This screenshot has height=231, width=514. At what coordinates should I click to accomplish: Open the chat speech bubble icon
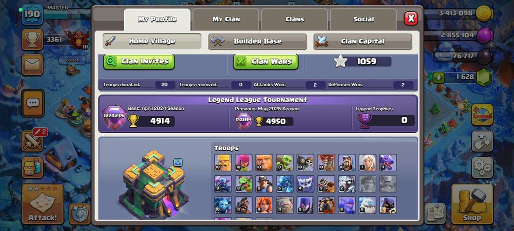[32, 103]
